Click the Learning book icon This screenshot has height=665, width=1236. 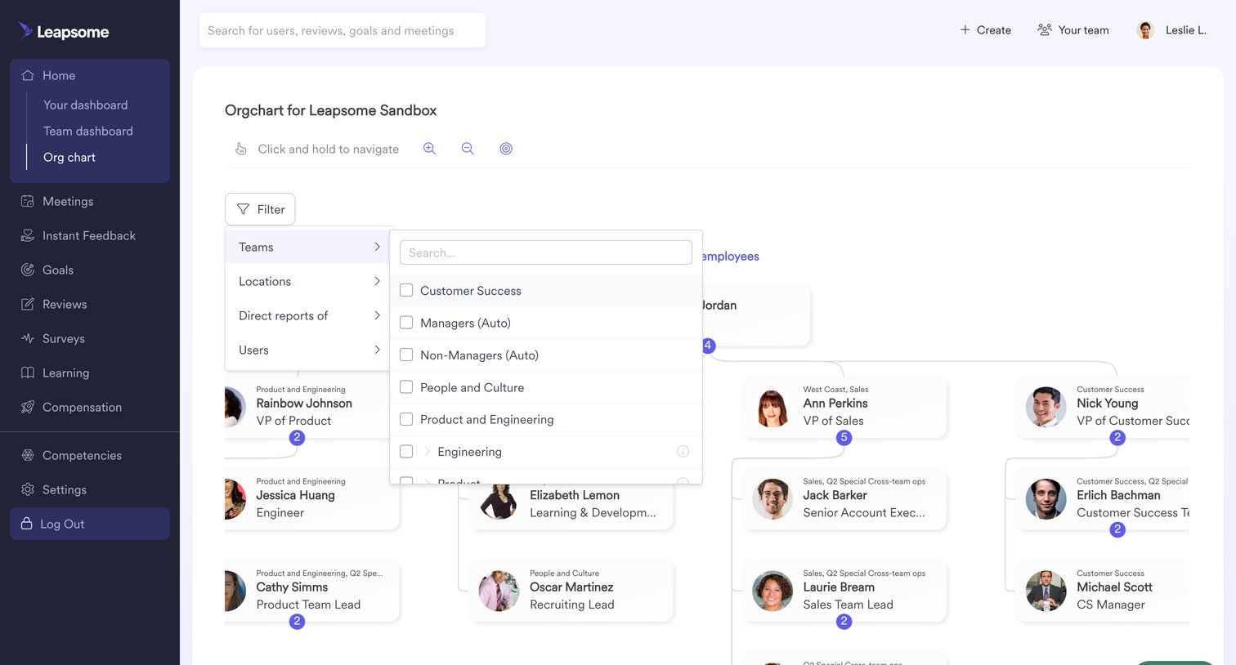pyautogui.click(x=28, y=373)
